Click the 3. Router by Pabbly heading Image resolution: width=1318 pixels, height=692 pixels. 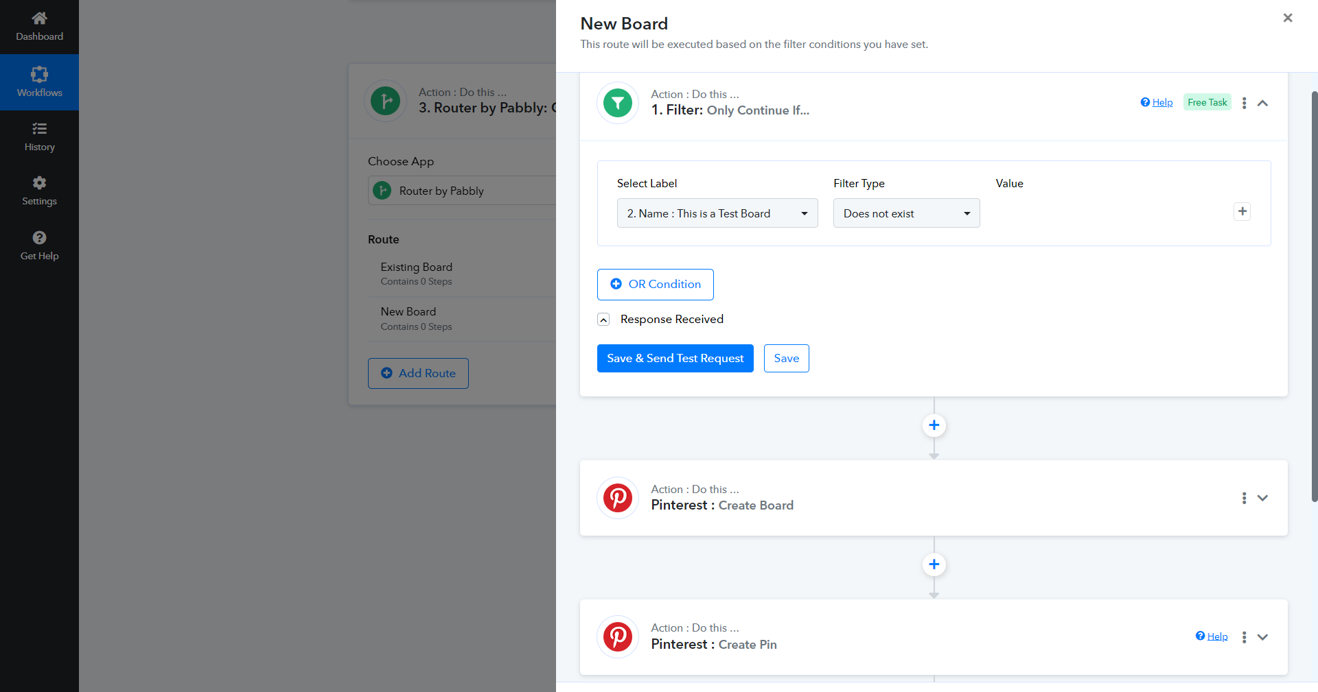pyautogui.click(x=487, y=108)
